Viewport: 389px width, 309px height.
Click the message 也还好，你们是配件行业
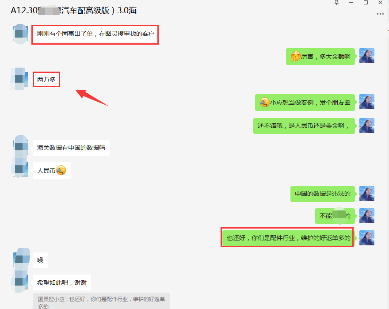click(288, 238)
